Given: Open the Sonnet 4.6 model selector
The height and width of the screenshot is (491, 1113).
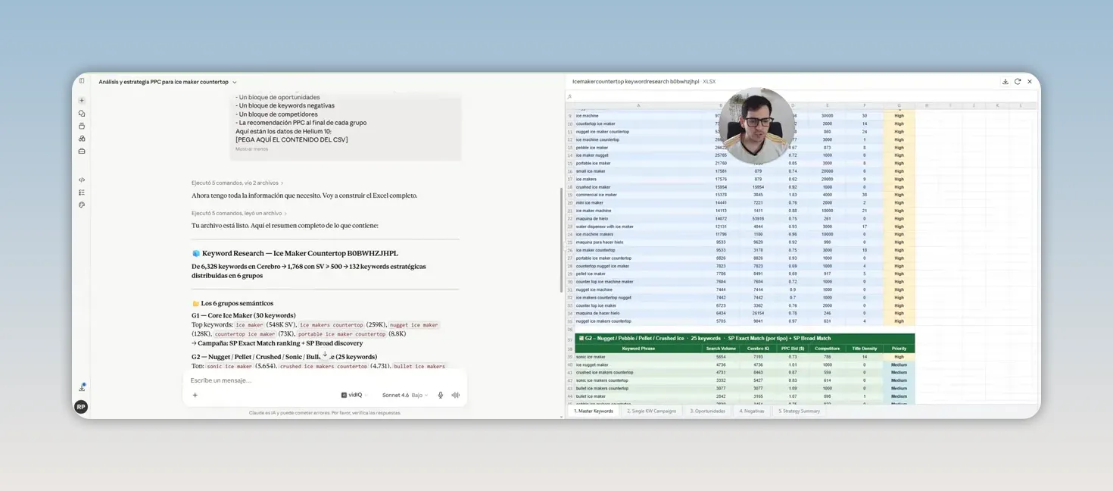Looking at the screenshot, I should tap(405, 395).
